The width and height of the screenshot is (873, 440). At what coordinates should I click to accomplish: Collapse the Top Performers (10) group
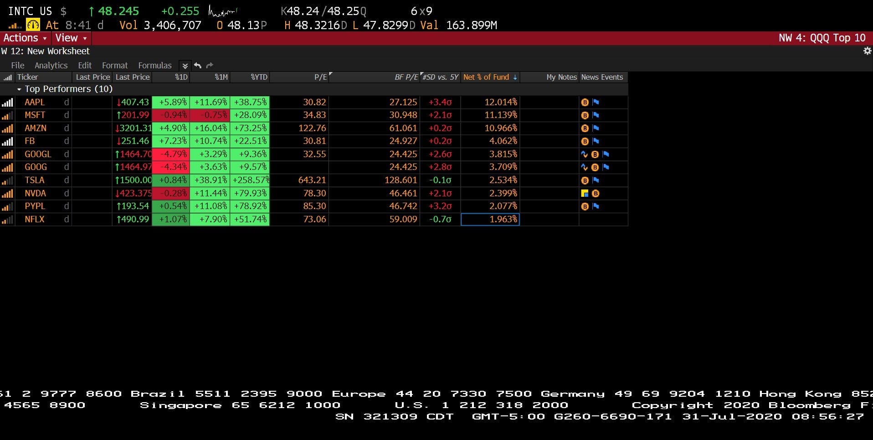[19, 89]
